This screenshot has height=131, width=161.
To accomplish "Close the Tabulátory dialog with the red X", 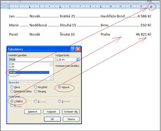I will 78,49.
